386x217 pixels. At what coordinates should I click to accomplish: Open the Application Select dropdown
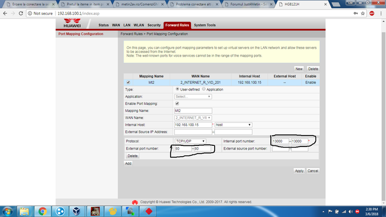pos(193,96)
